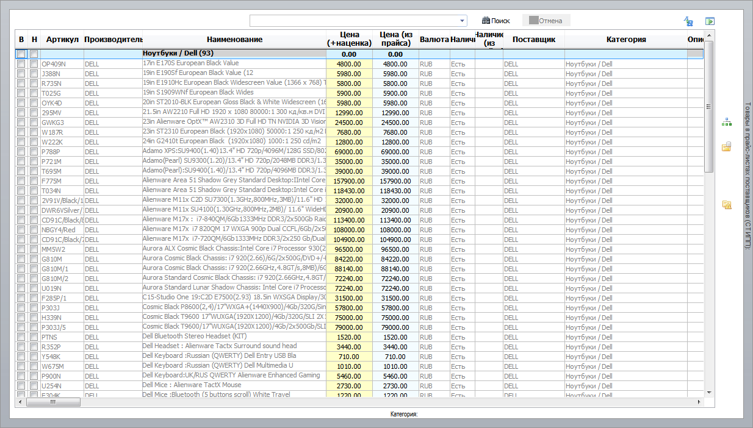The image size is (753, 428).
Task: Click article code F285P/1
Action: (62, 298)
